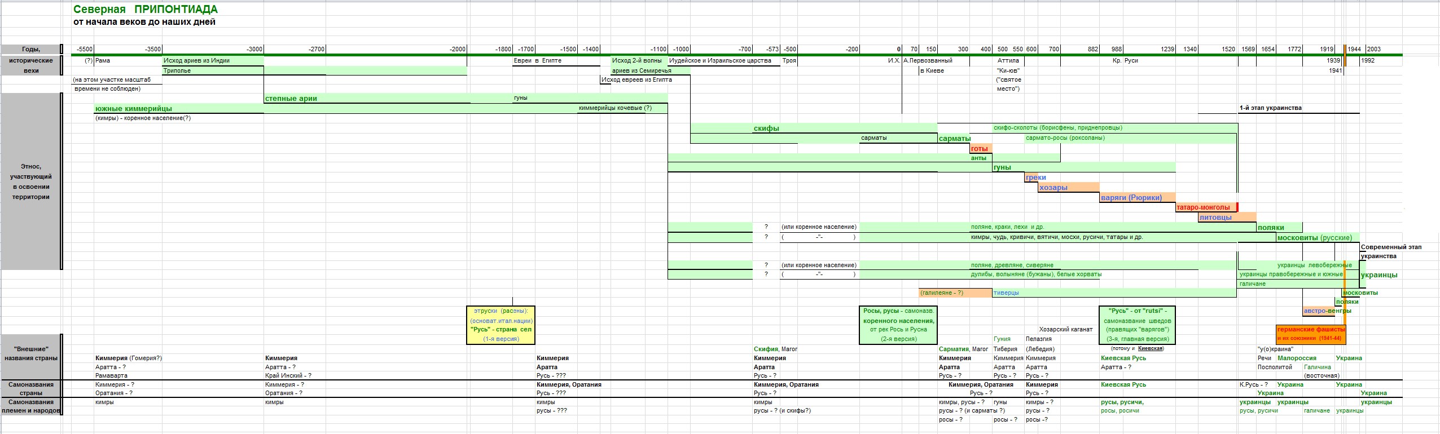
Task: Select the "Самоназвания племен и народов" row header
Action: click(x=31, y=406)
